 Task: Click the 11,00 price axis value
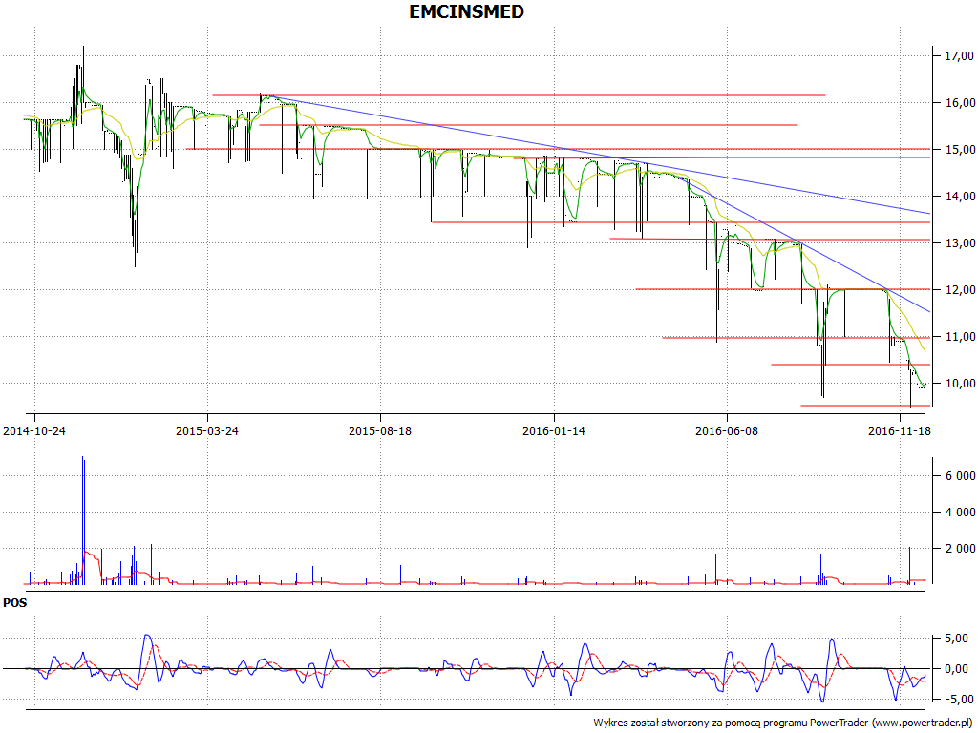click(x=959, y=337)
